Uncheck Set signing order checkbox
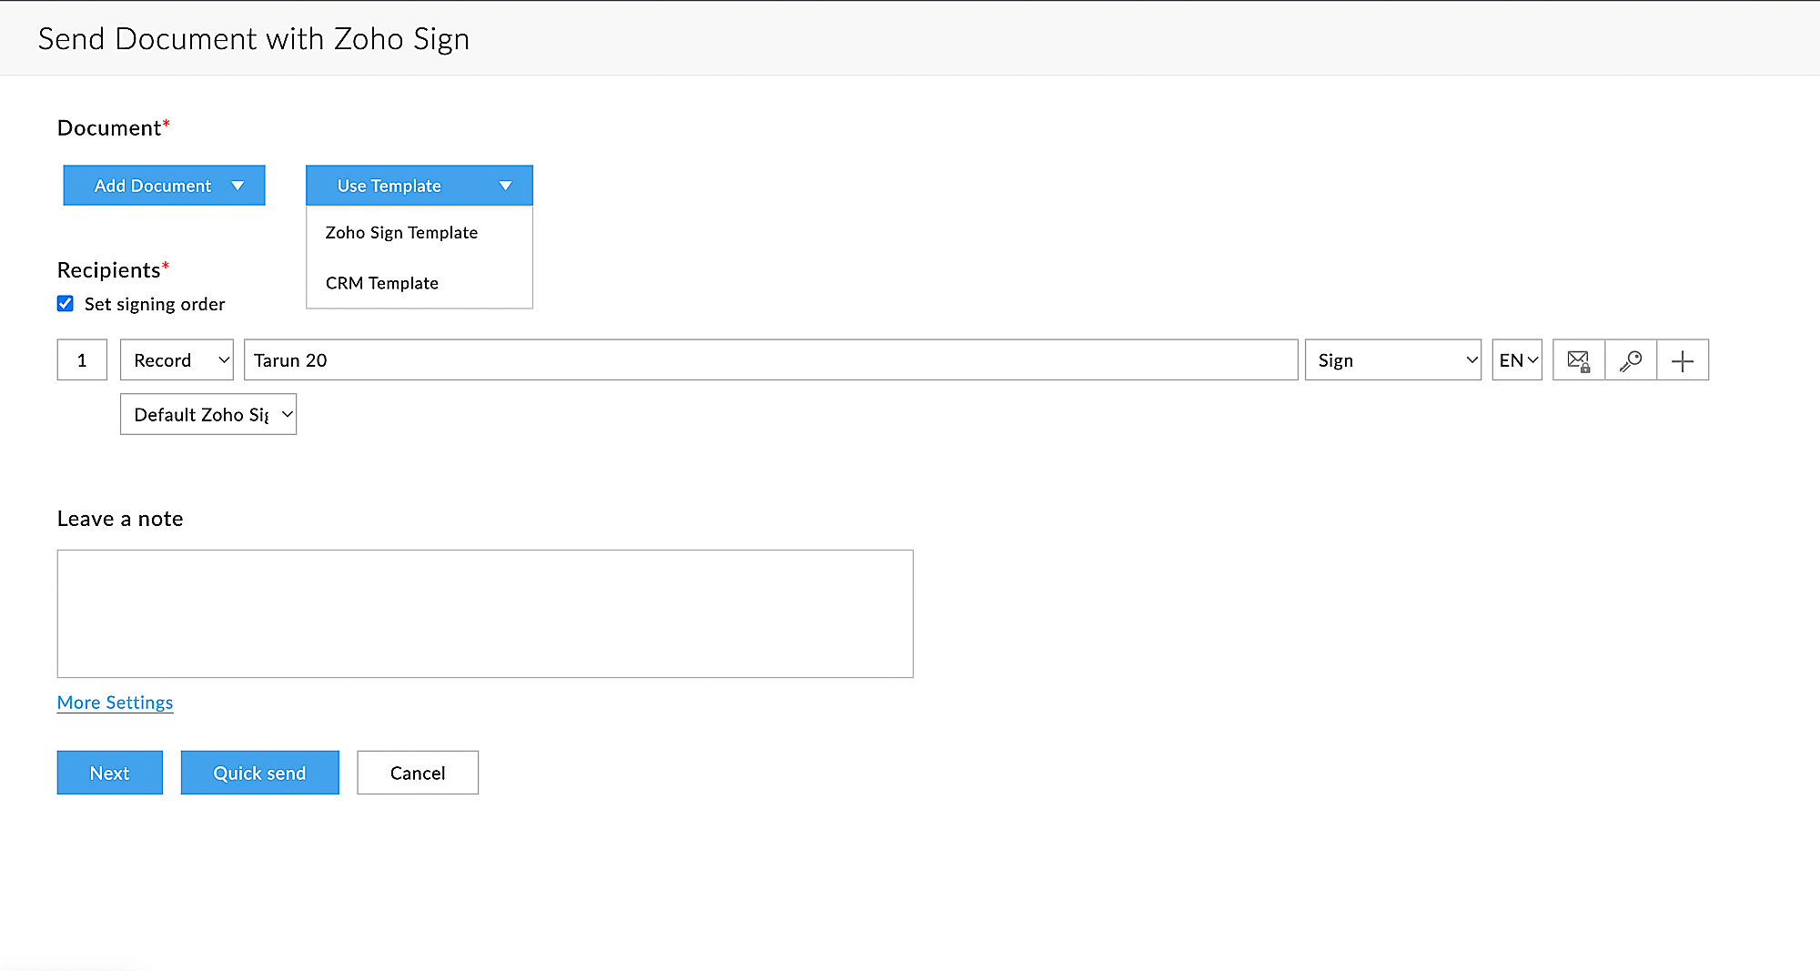 66,304
